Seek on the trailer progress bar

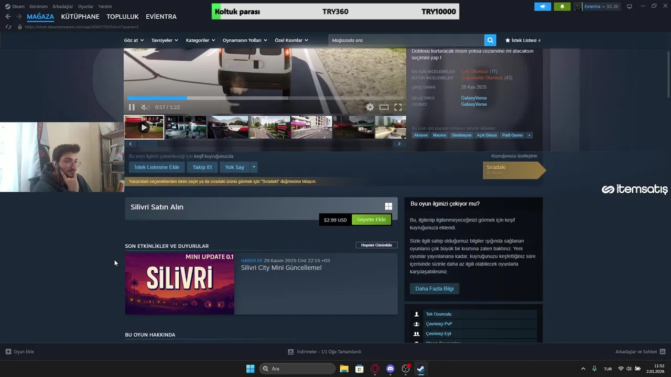point(265,98)
